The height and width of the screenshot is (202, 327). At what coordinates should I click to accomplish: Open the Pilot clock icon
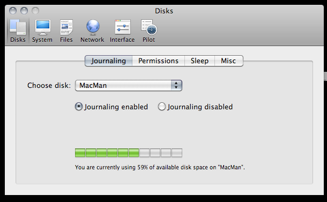(149, 27)
